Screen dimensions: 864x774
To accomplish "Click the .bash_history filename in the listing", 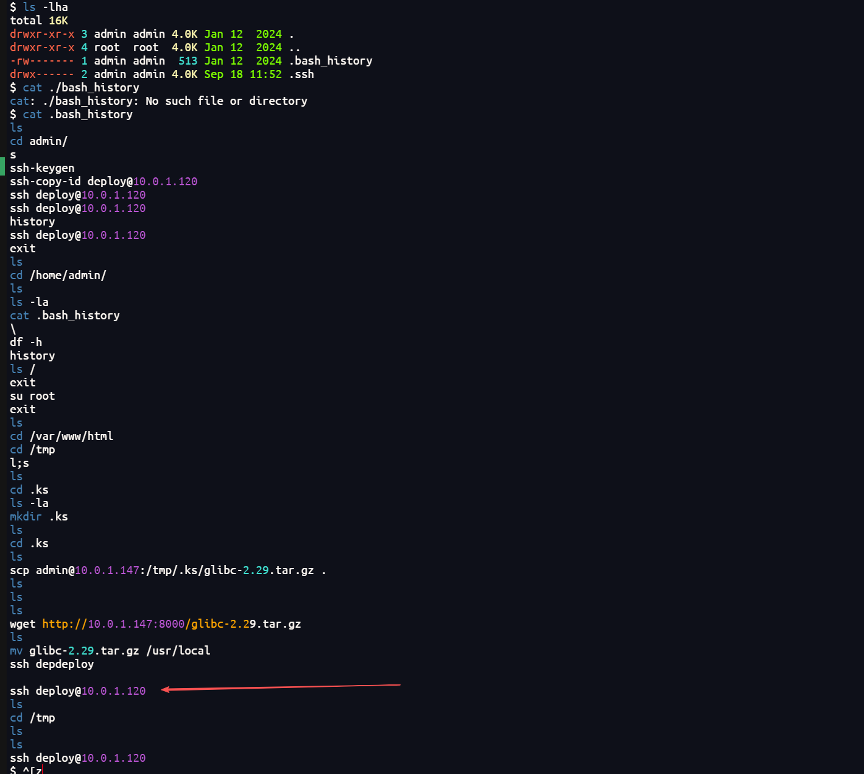I will (x=331, y=61).
